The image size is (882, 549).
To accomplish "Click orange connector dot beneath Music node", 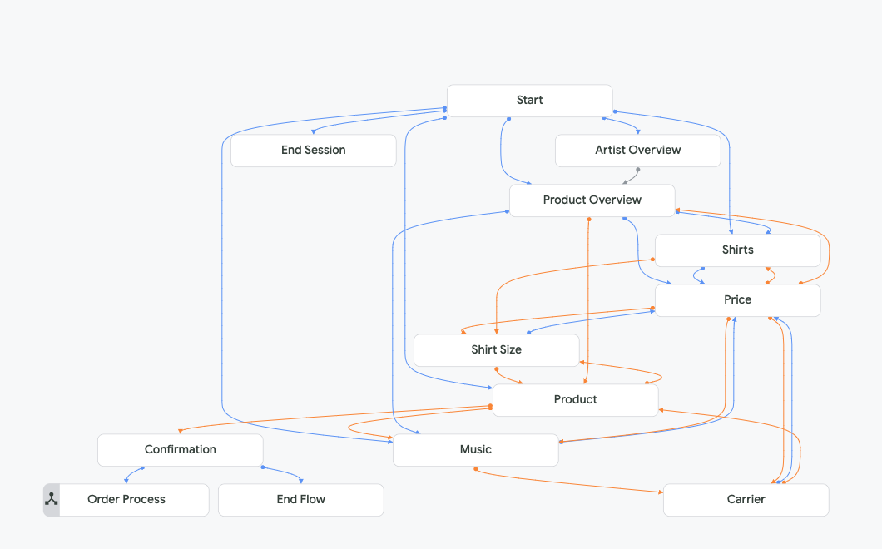I will pyautogui.click(x=475, y=469).
